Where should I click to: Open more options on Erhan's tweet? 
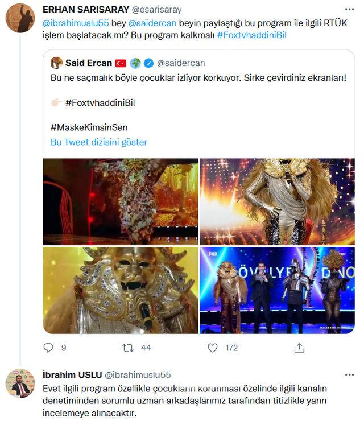[348, 10]
